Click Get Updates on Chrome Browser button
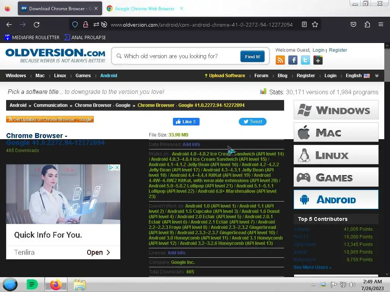 point(50,119)
